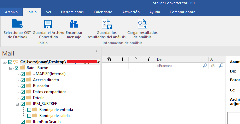
Task: Click the Comprar ahora tab
Action: point(182,12)
